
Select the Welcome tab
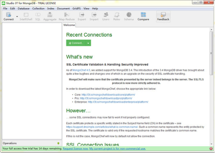pyautogui.click(x=69, y=25)
